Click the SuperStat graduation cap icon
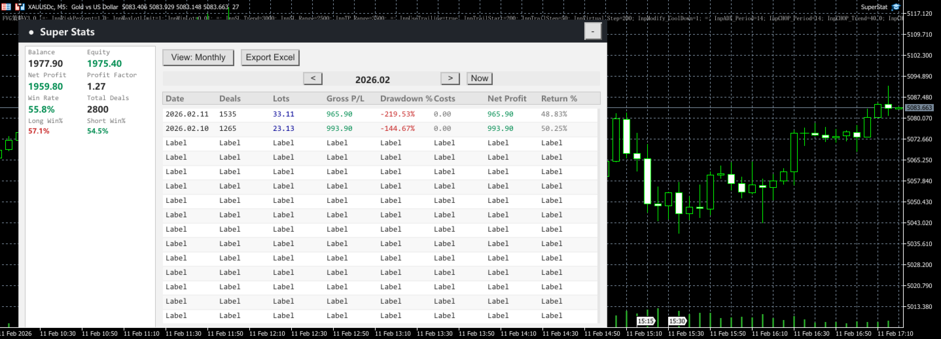The height and width of the screenshot is (339, 941). point(896,7)
